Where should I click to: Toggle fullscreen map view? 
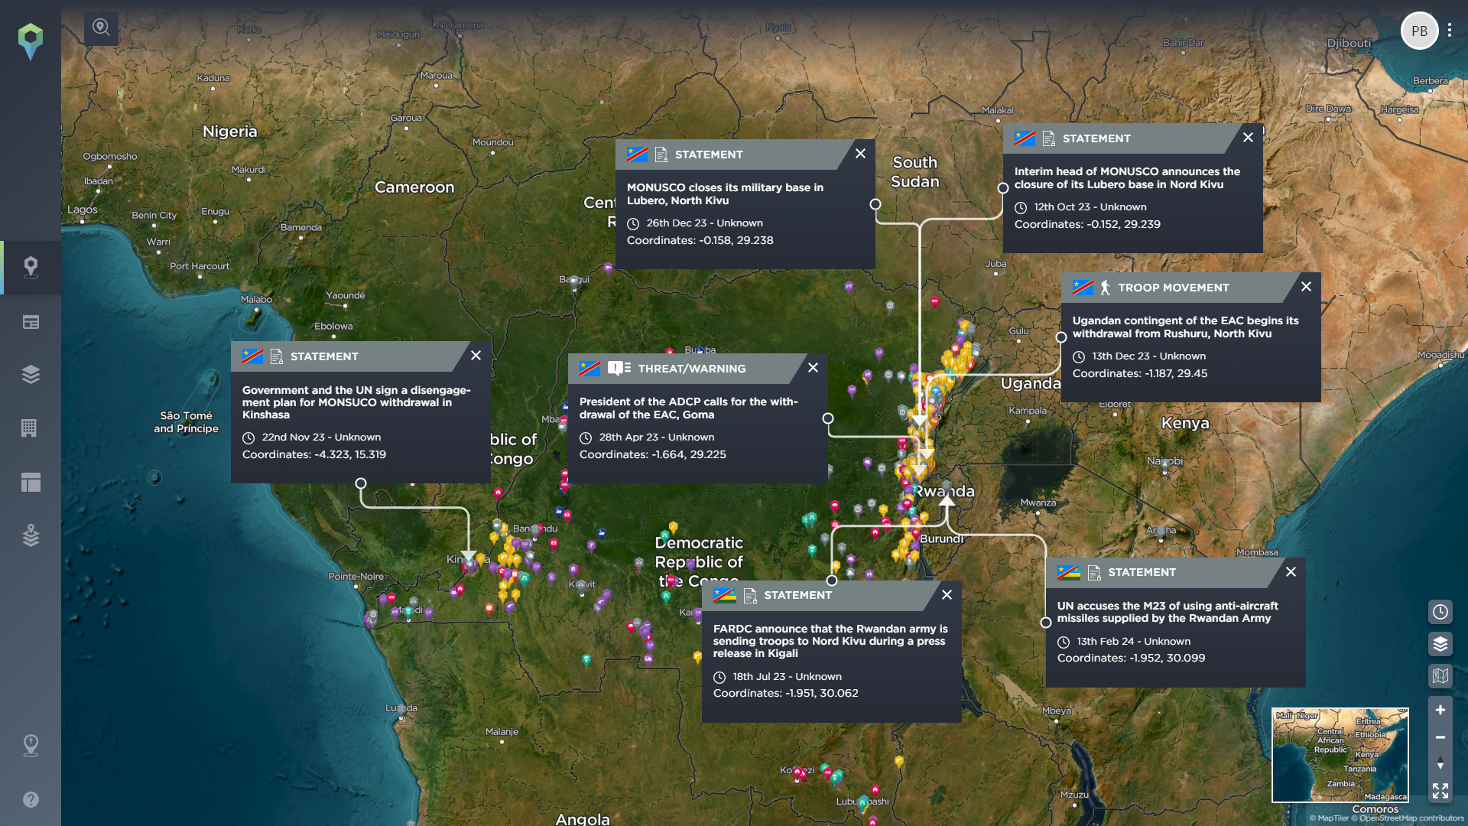[1440, 791]
